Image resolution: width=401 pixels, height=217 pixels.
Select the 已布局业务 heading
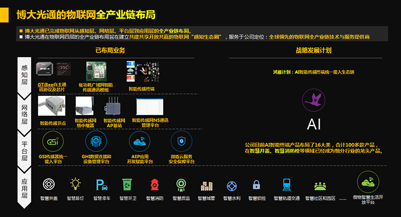click(110, 50)
